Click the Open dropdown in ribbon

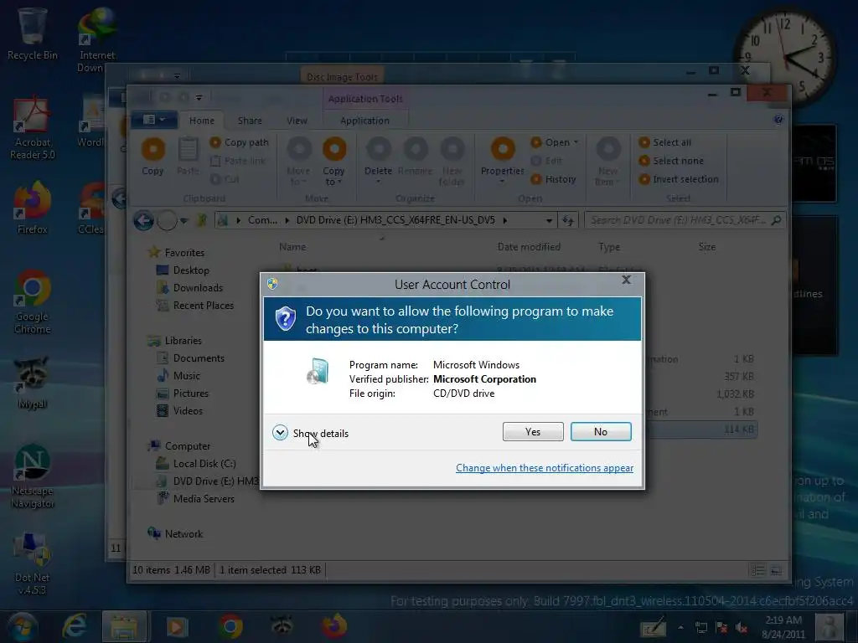(555, 142)
